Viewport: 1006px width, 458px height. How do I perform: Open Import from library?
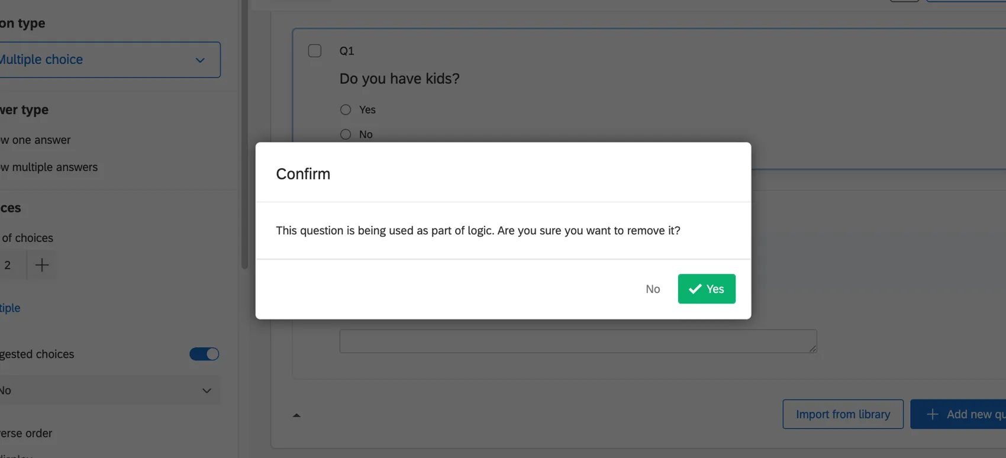(x=843, y=414)
